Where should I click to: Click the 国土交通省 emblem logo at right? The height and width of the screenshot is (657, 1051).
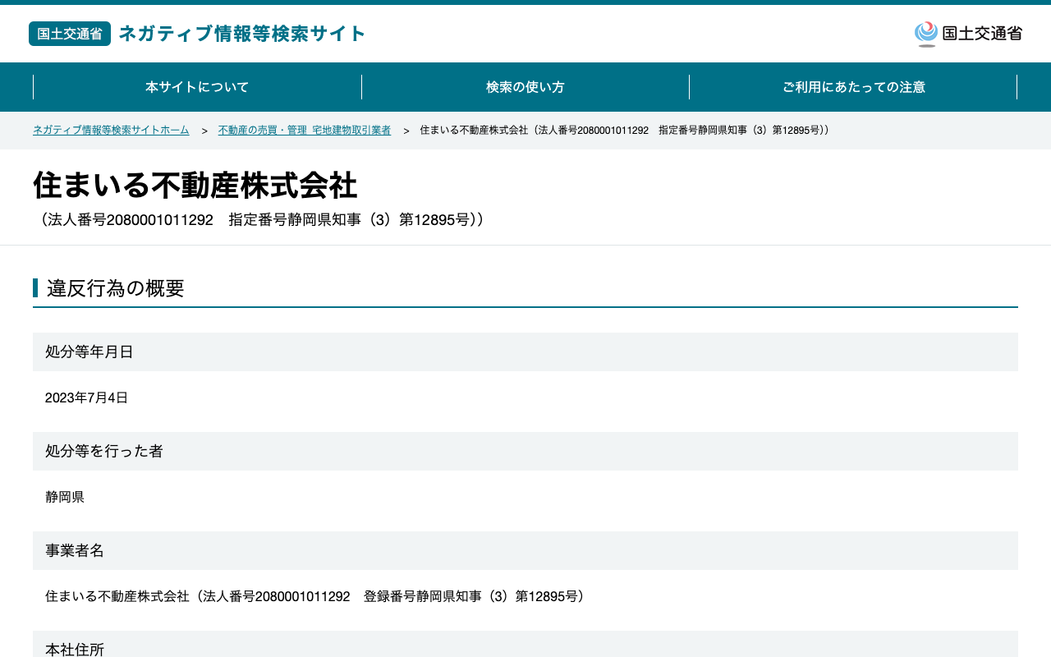click(926, 34)
